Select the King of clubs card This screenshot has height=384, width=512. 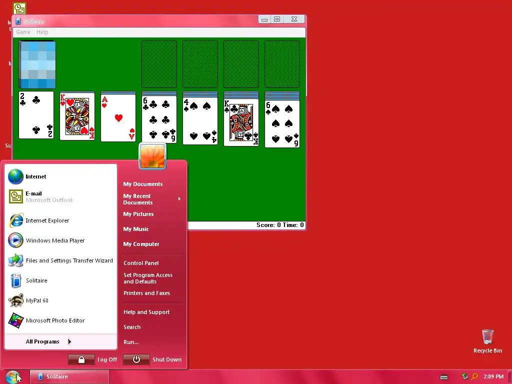pyautogui.click(x=241, y=122)
